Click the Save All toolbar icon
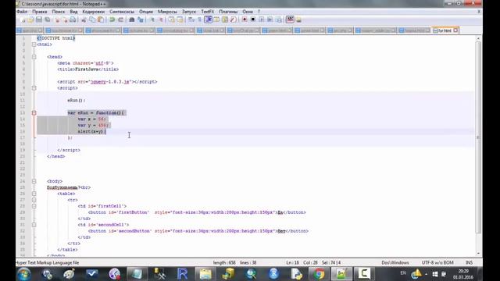This screenshot has width=500, height=281. 48,20
